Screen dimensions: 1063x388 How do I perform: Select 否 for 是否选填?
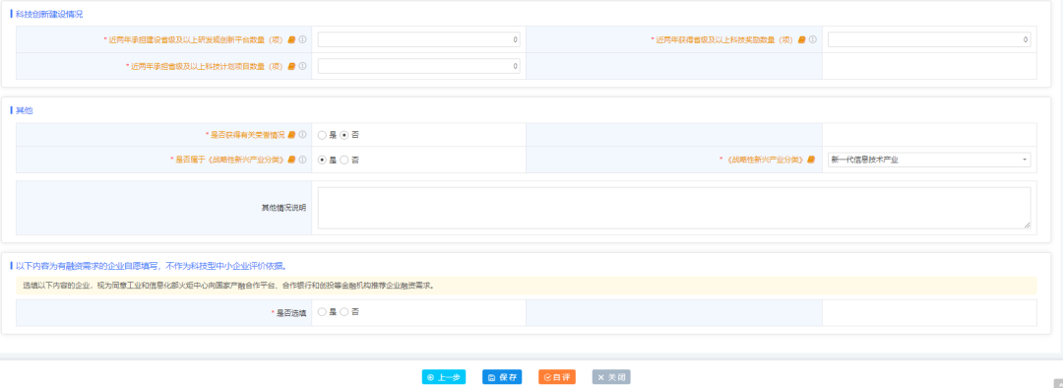click(x=344, y=312)
